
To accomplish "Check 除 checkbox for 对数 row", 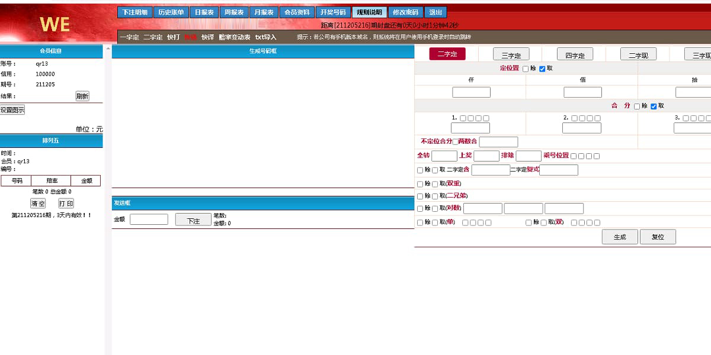I will coord(420,209).
